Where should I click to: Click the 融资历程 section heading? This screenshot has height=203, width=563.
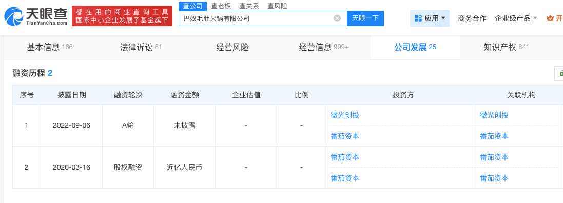coord(28,73)
